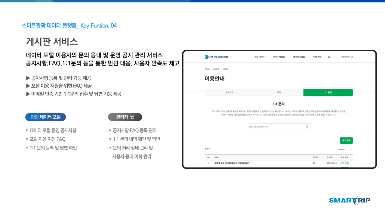385x216 pixels.
Task: Switch to the 공지사항 tab
Action: tap(229, 92)
